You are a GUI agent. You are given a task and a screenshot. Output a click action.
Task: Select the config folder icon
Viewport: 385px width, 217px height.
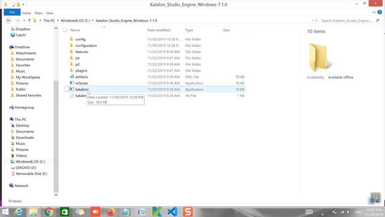[x=72, y=39]
